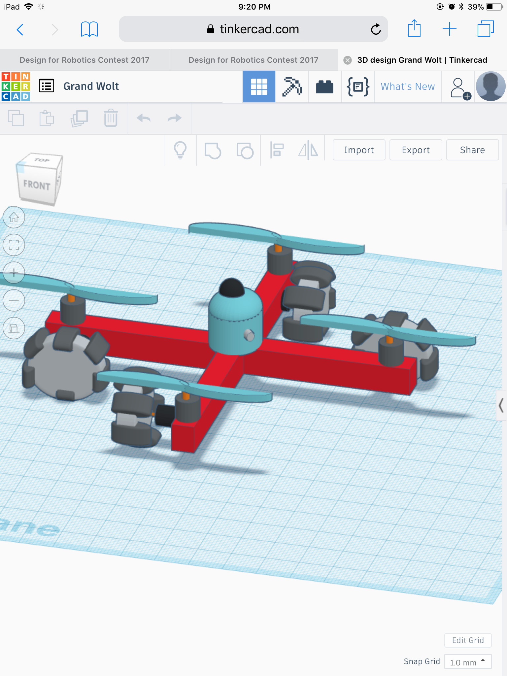The image size is (507, 676).
Task: Click the Mirror tool icon
Action: tap(308, 151)
